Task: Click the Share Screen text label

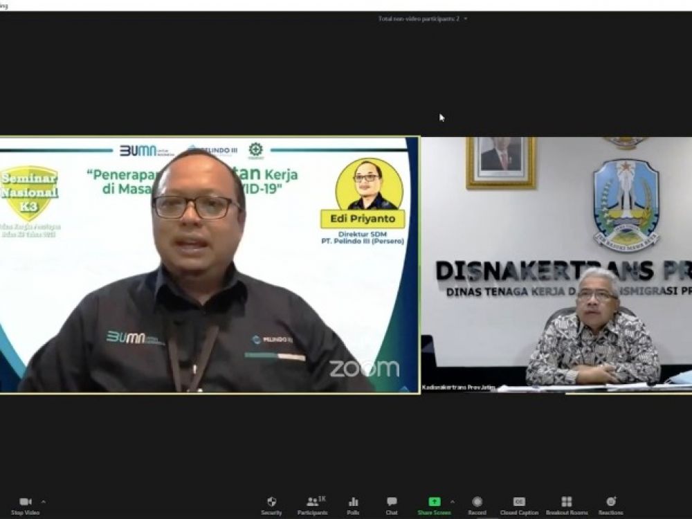Action: [x=434, y=513]
